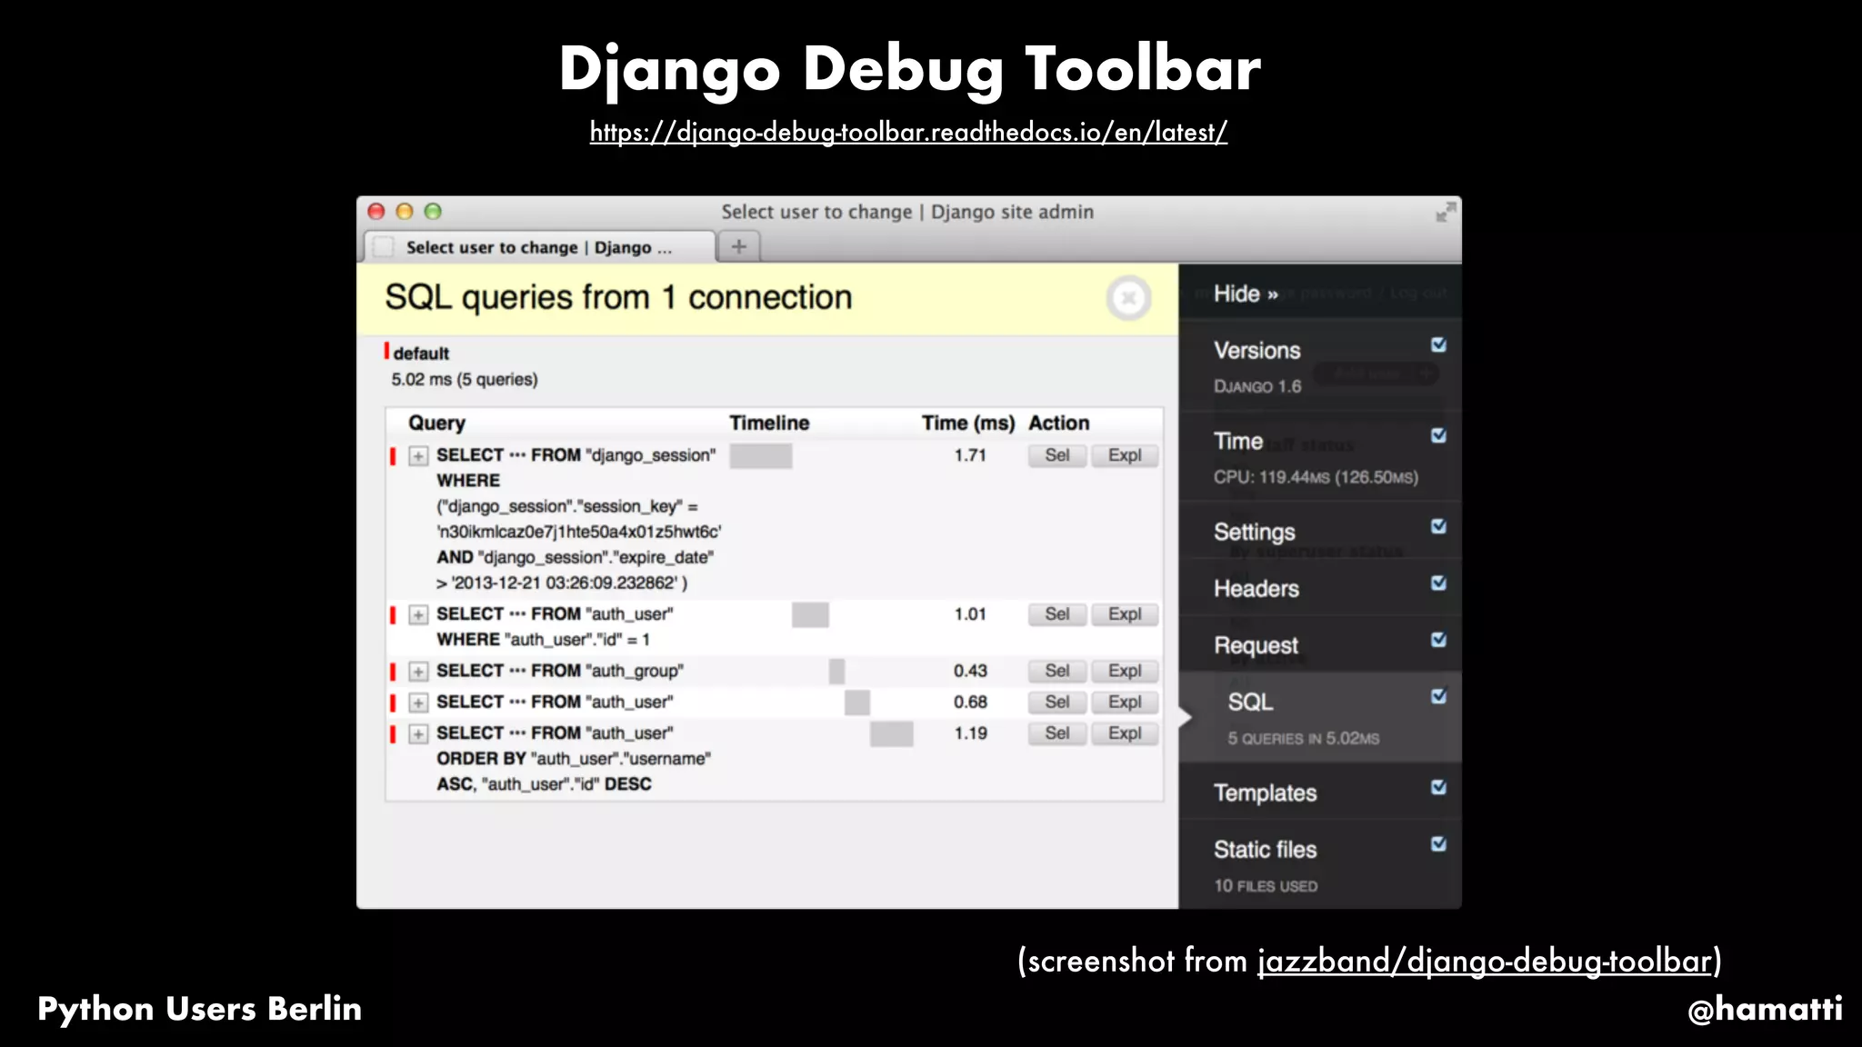Click Sel for the django_session query
The width and height of the screenshot is (1862, 1047).
pos(1056,455)
